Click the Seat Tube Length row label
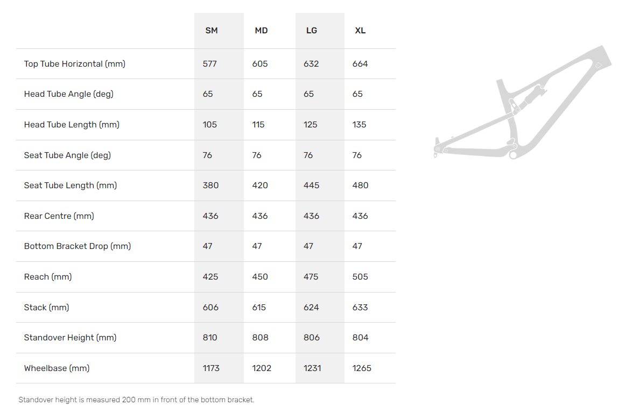Image resolution: width=625 pixels, height=413 pixels. (x=70, y=186)
